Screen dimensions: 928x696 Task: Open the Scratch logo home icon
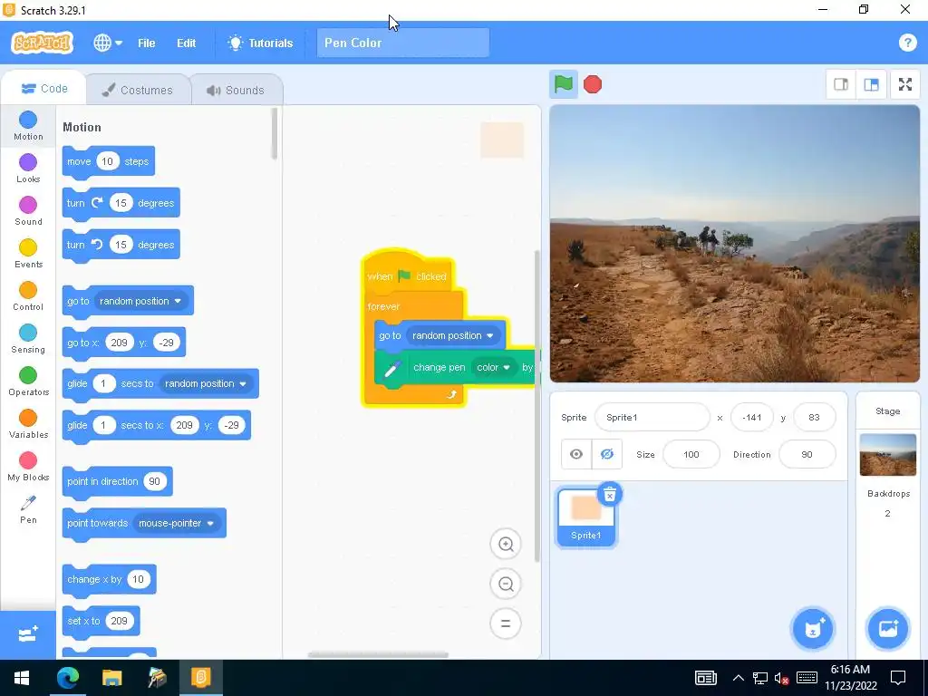[42, 43]
